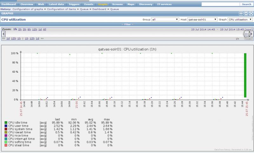Click the search input field
Viewport: 254px width, 153px height.
[x=220, y=4]
